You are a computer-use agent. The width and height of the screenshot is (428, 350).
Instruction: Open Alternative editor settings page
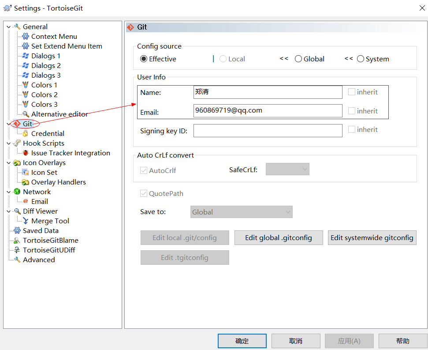[x=60, y=114]
